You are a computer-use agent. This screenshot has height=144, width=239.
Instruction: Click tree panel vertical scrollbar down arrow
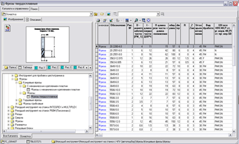[91, 128]
